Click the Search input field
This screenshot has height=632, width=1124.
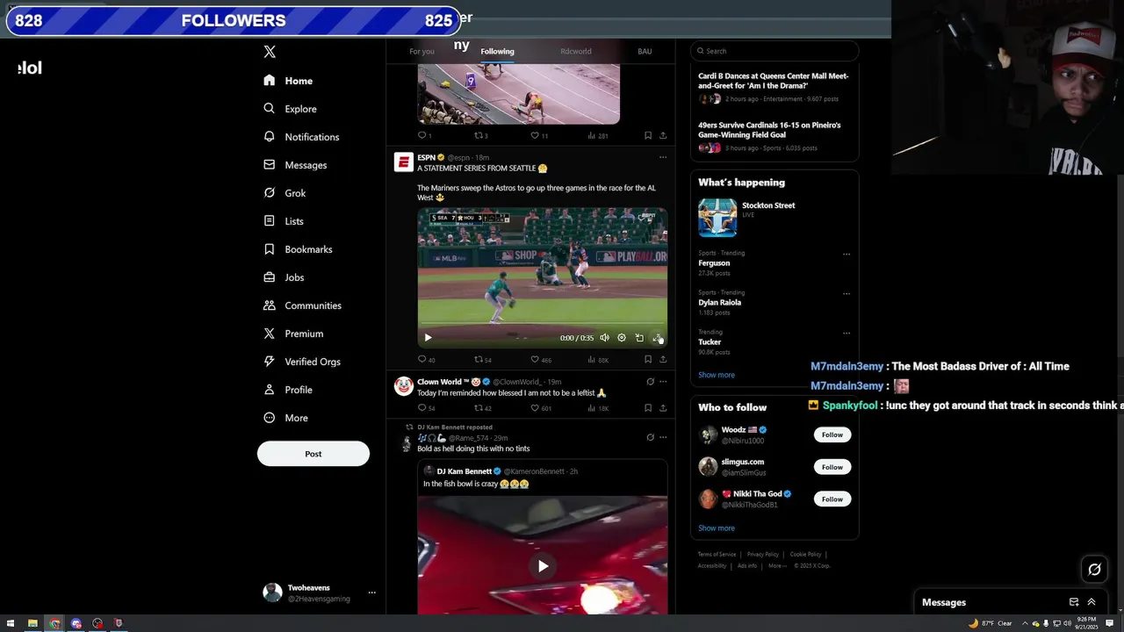774,51
